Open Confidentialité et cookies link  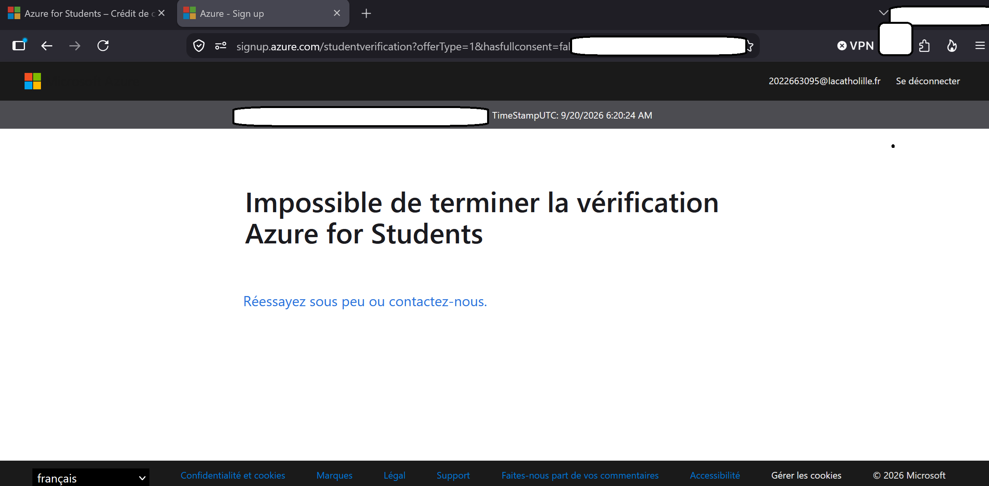point(233,475)
